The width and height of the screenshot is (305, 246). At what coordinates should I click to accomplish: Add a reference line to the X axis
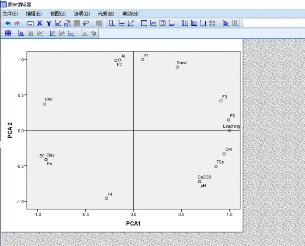[112, 23]
